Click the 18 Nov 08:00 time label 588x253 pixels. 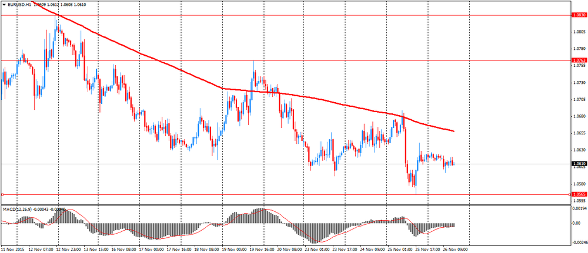[206, 248]
